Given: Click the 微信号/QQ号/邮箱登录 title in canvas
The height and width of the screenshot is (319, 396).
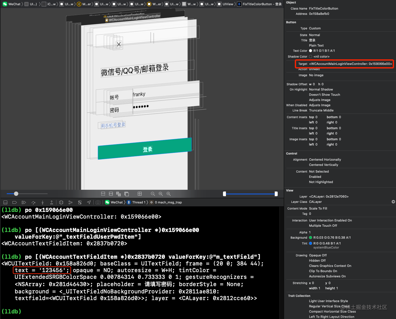Looking at the screenshot, I should coord(135,70).
